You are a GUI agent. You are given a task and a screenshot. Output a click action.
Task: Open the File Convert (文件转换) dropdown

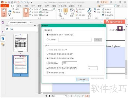tap(72, 13)
